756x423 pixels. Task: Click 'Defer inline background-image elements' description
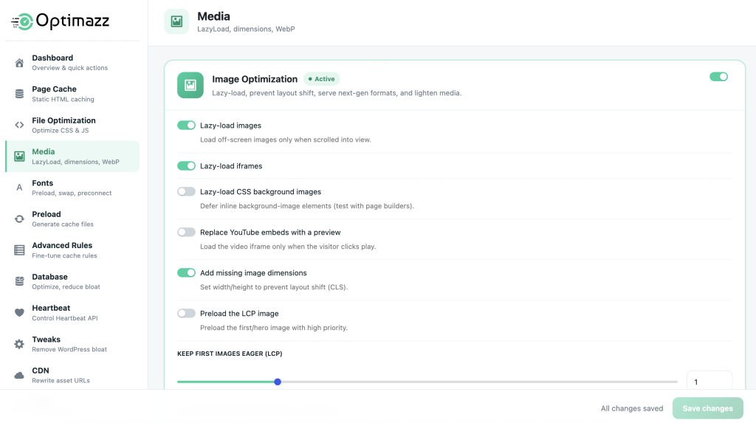tap(306, 206)
